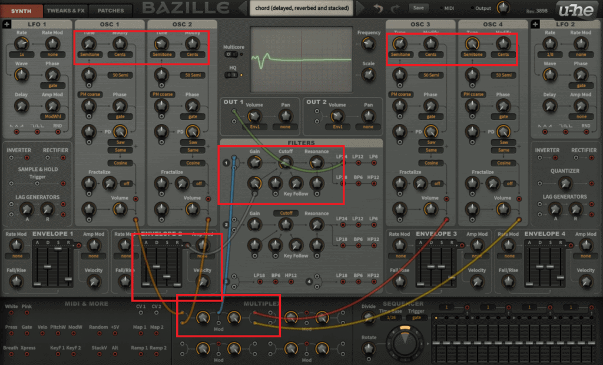This screenshot has width=603, height=365.
Task: Open OUT 1 Volume Env1 source dropdown
Action: pyautogui.click(x=254, y=126)
